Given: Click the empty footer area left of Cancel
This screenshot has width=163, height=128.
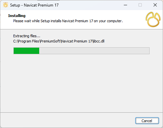Looking at the screenshot, I should click(68, 120).
